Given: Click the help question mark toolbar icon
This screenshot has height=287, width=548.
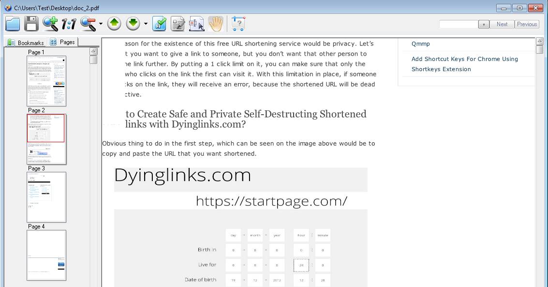Looking at the screenshot, I should click(x=238, y=23).
